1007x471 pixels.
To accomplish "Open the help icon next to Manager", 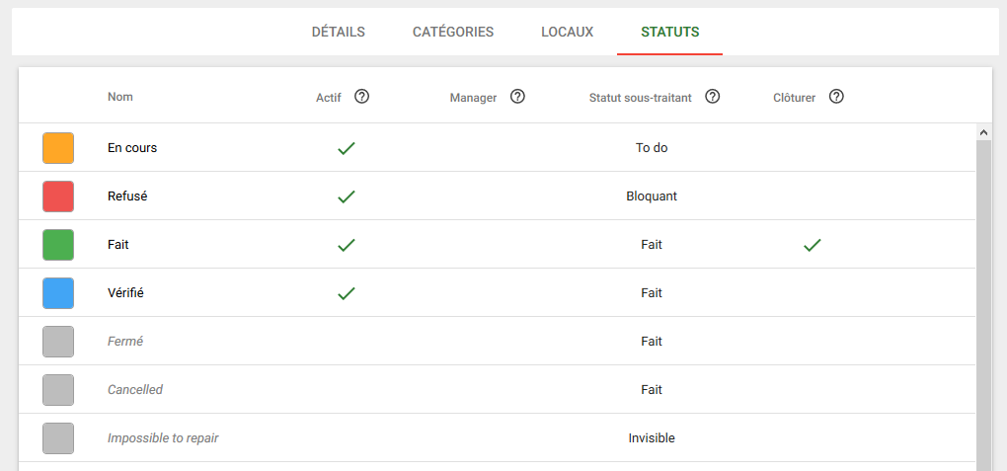I will (x=517, y=97).
